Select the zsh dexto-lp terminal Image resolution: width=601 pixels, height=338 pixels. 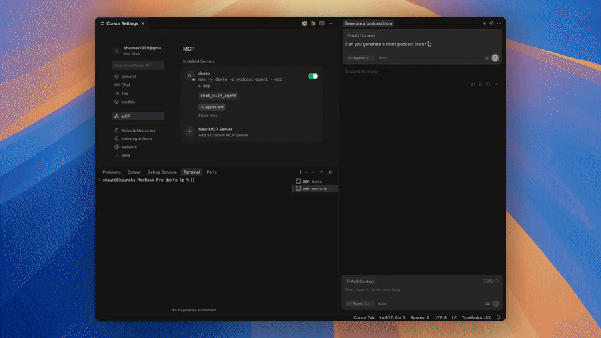click(x=315, y=189)
